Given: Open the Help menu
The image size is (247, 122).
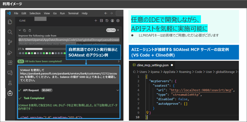Looking at the screenshot, I should tap(85, 13).
